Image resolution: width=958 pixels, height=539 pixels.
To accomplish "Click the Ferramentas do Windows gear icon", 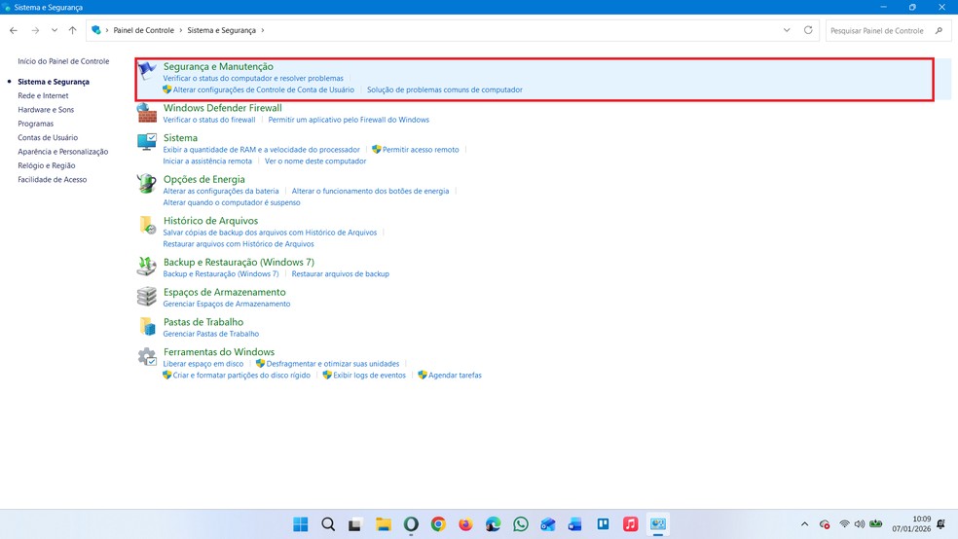I will tap(147, 357).
